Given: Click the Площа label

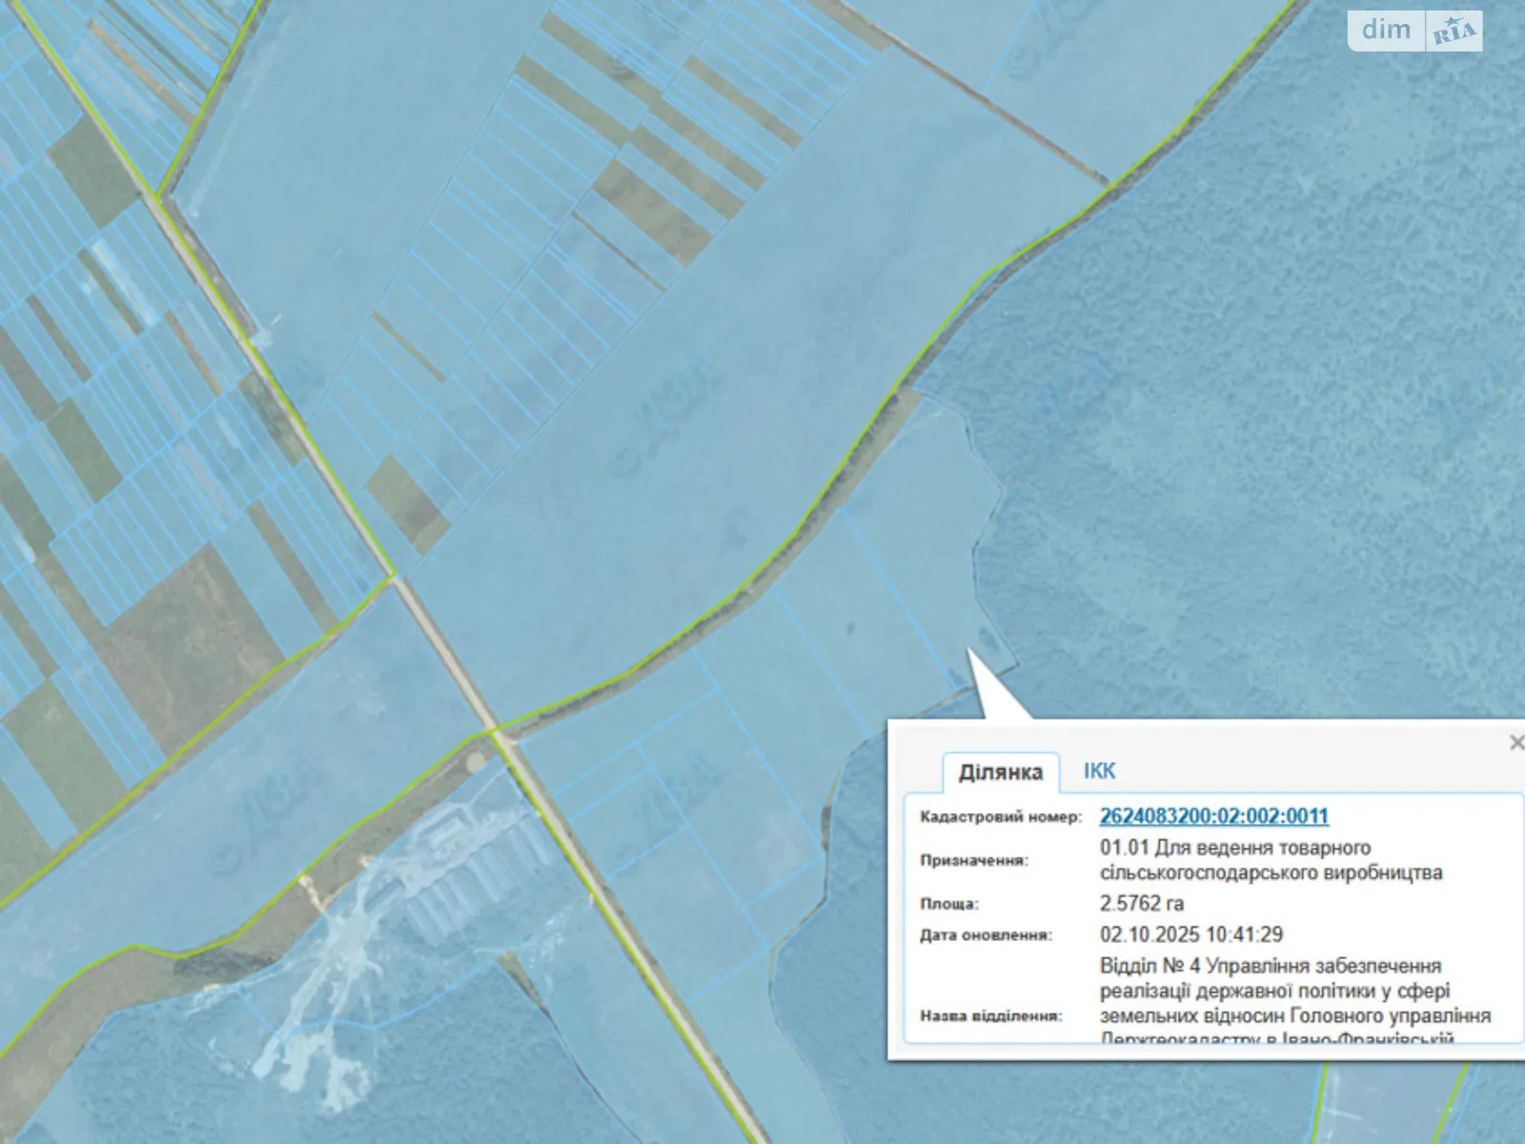Looking at the screenshot, I should click(x=949, y=903).
